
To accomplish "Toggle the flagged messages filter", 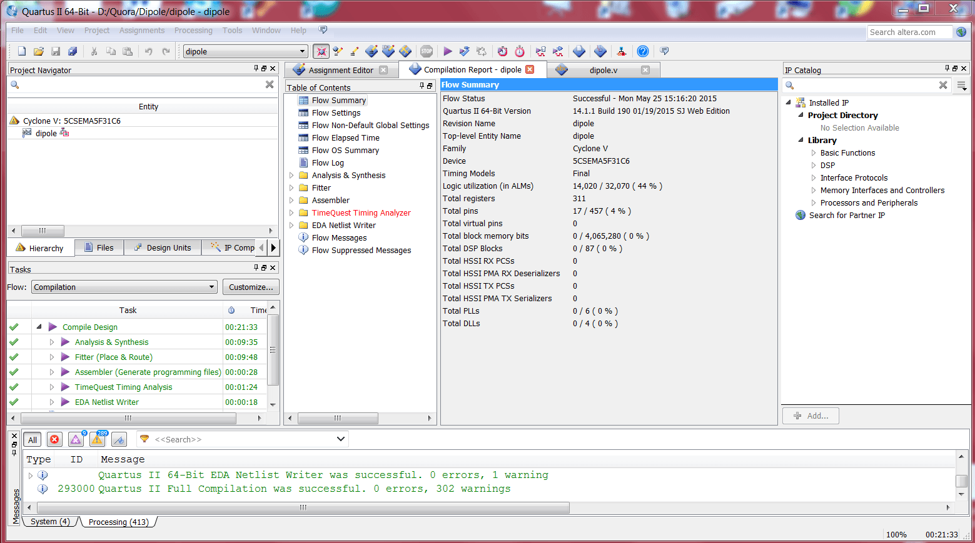I will [119, 440].
